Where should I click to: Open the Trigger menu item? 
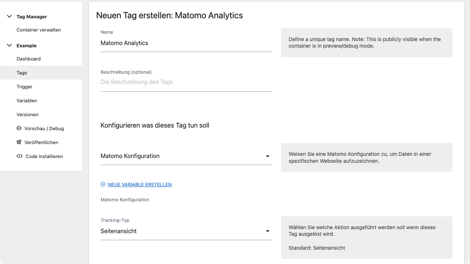25,87
